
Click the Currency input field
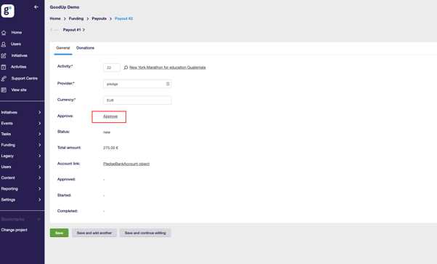[137, 100]
